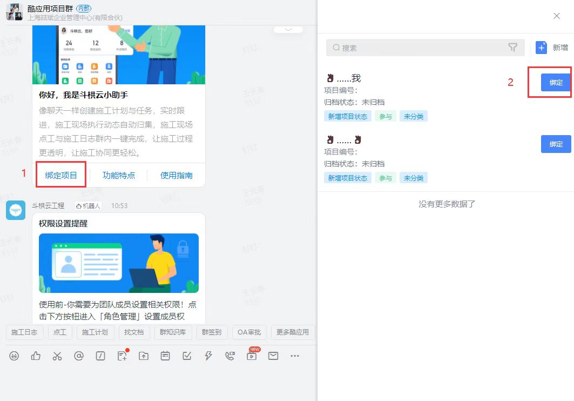
Task: Click the checkmark task icon
Action: 187,356
